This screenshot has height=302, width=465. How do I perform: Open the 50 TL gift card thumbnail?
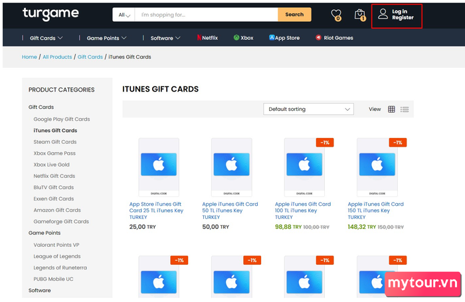click(x=232, y=167)
